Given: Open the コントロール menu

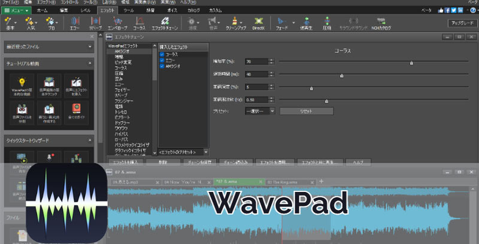Looking at the screenshot, I should pos(69,2).
